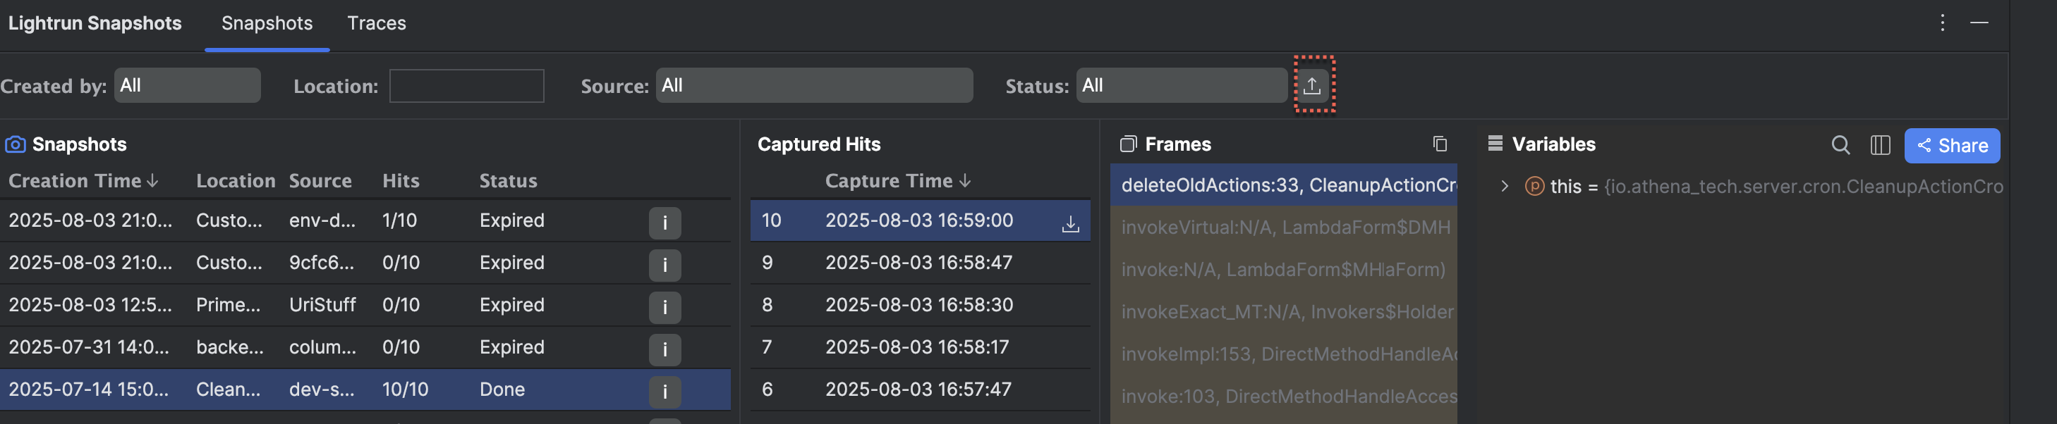Toggle the variables column layout icon
This screenshot has height=424, width=2057.
click(1880, 145)
